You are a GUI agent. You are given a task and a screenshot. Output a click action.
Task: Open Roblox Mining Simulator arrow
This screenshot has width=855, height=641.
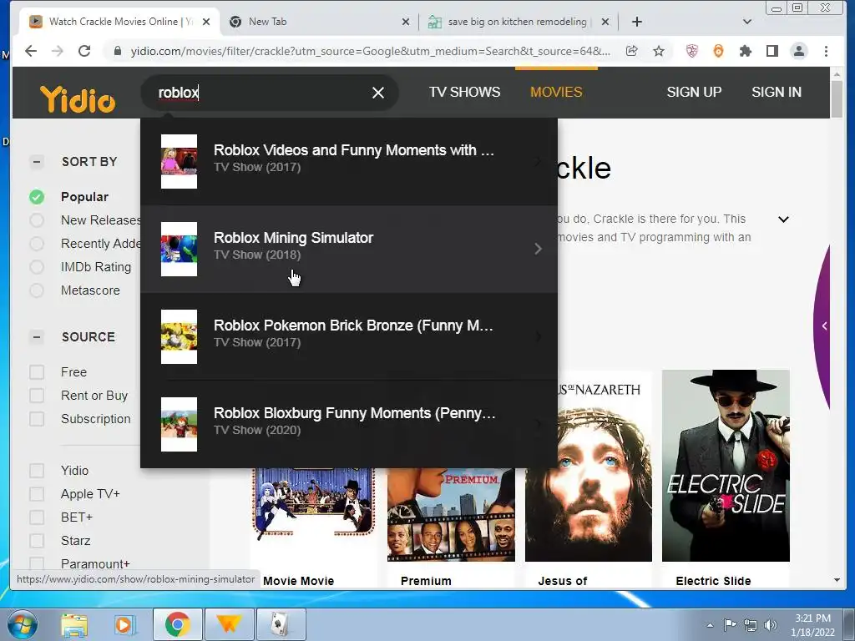(538, 249)
